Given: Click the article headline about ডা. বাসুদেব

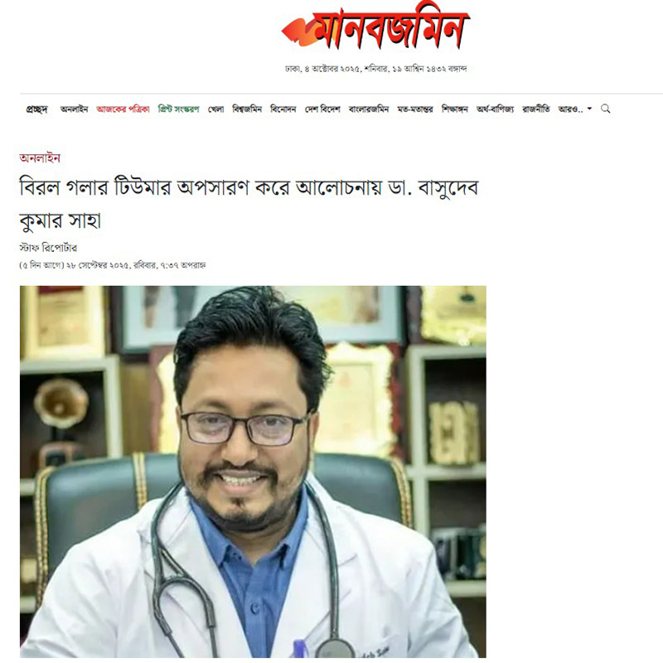Looking at the screenshot, I should 249,204.
